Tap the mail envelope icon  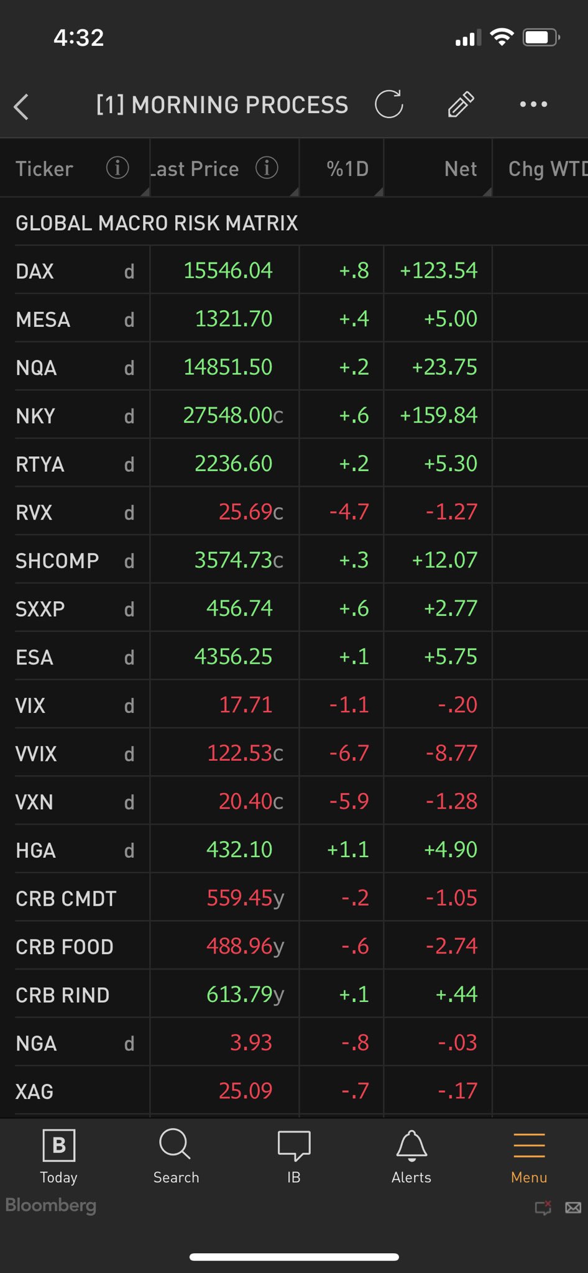coord(573,1208)
